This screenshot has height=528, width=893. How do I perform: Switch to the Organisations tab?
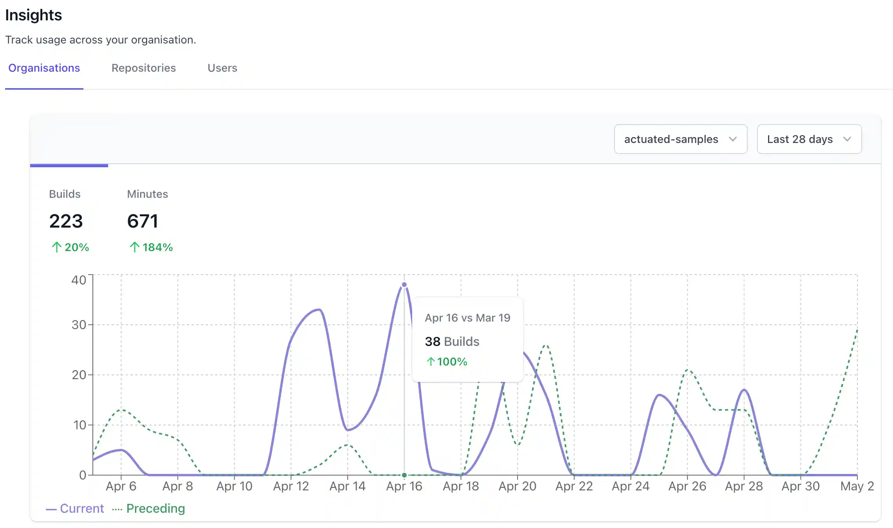44,68
